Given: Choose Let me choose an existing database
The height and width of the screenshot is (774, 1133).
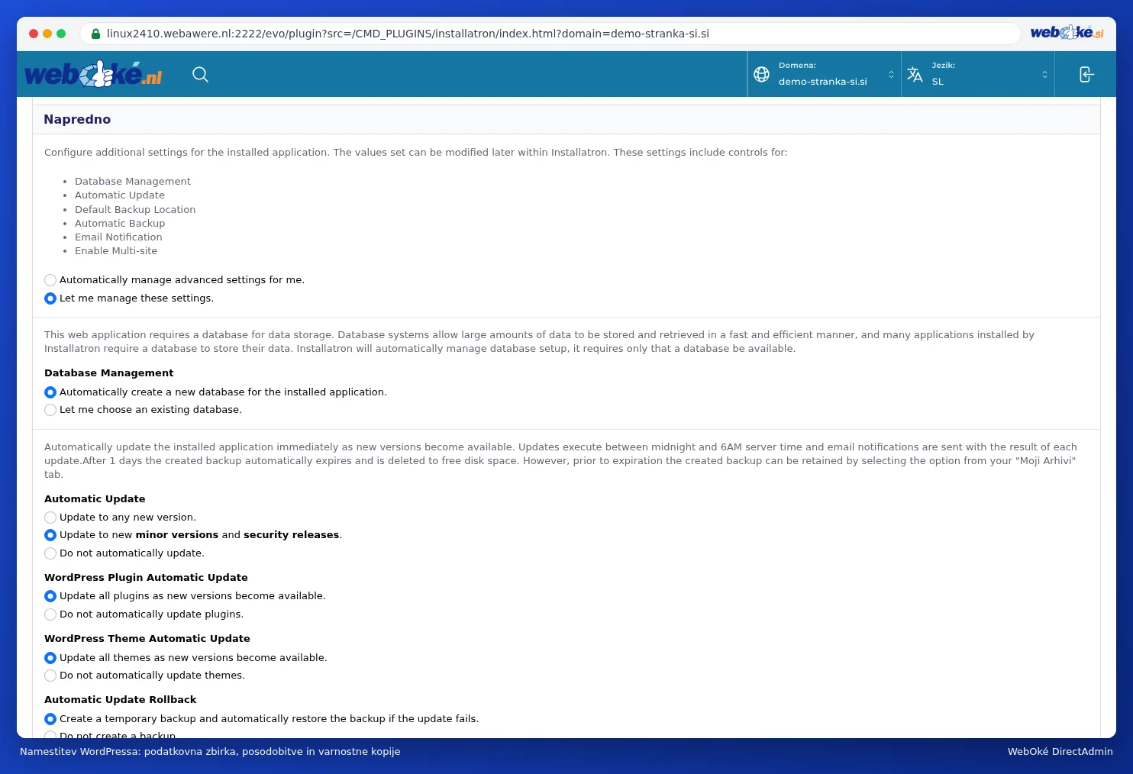Looking at the screenshot, I should point(50,410).
